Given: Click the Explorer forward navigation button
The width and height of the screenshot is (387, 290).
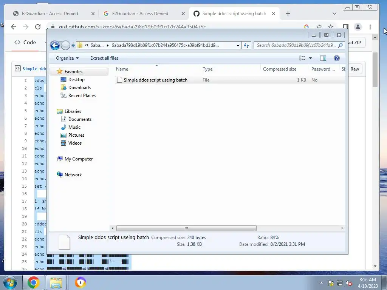Looking at the screenshot, I should coord(65,45).
